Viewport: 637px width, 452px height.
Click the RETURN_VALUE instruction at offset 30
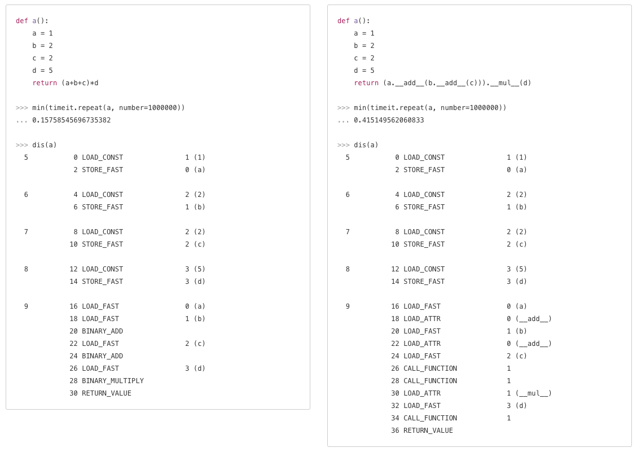pos(100,393)
